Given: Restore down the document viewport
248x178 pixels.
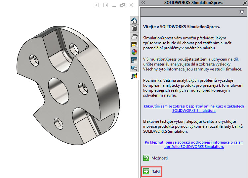Looking at the screenshot, I should (122, 5).
